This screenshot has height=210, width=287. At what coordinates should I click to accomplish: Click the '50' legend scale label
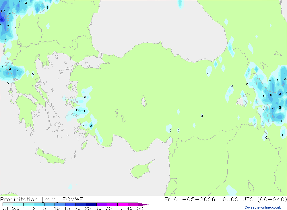coord(140,208)
